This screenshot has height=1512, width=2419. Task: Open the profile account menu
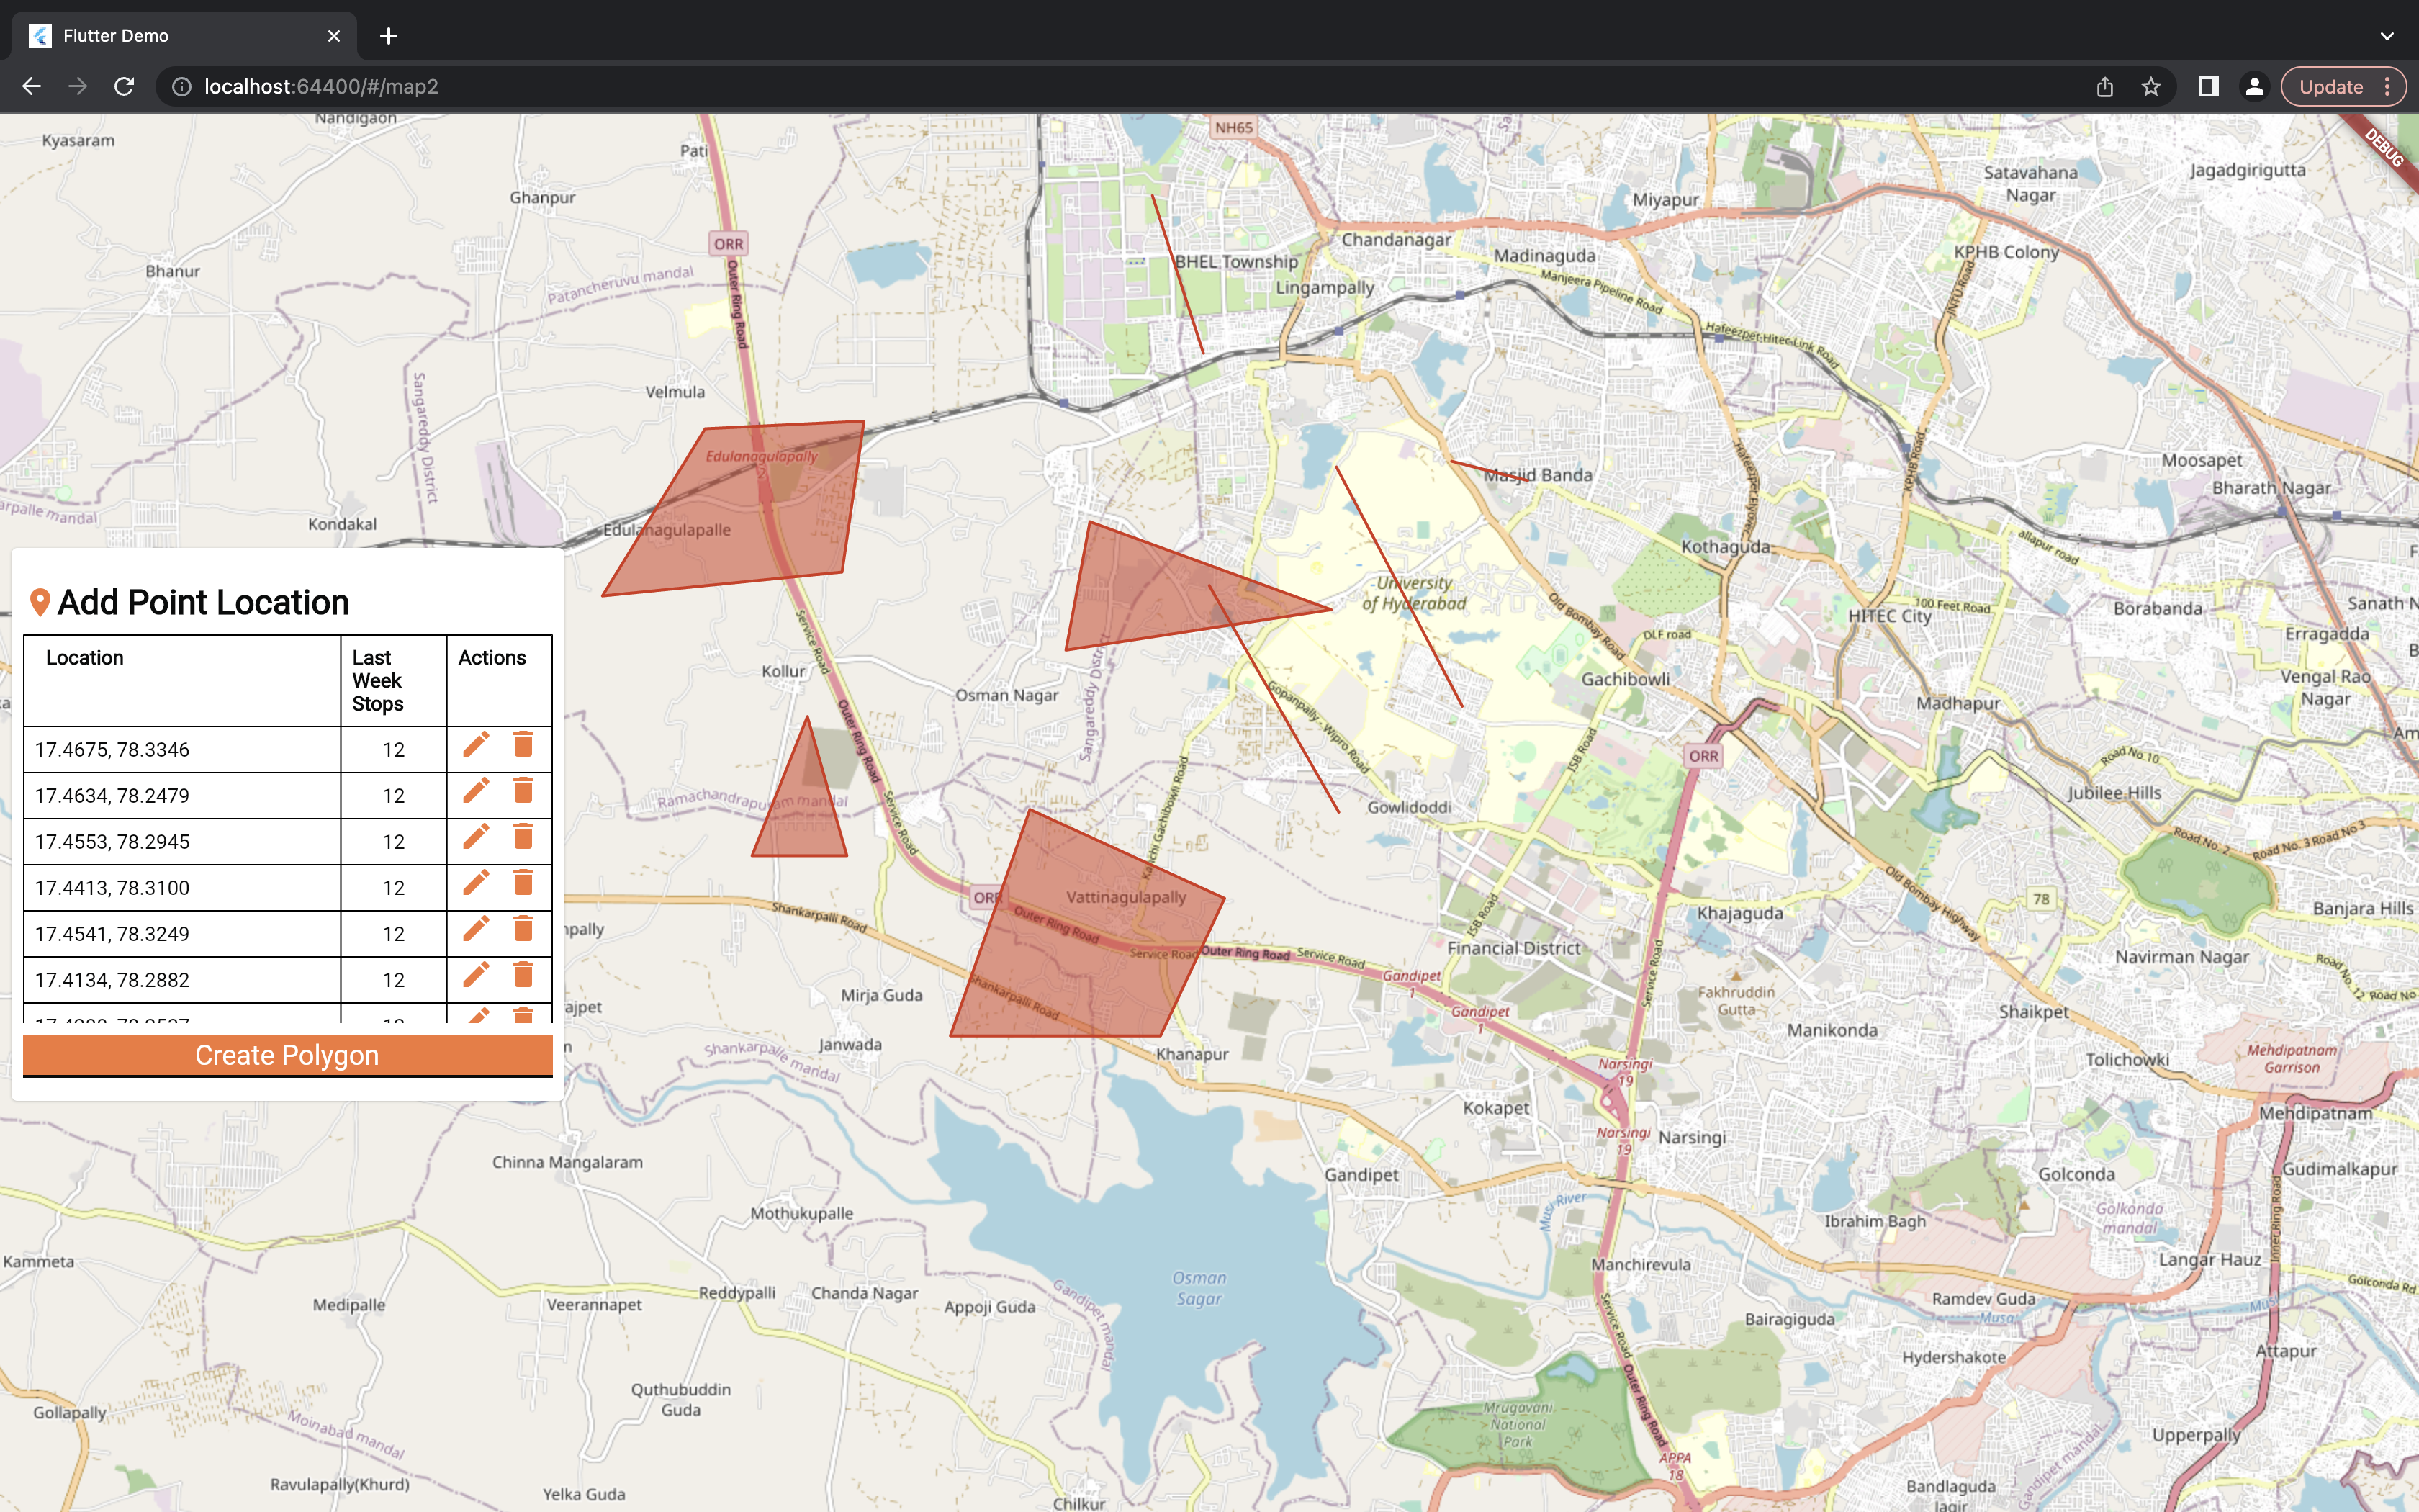click(2254, 87)
